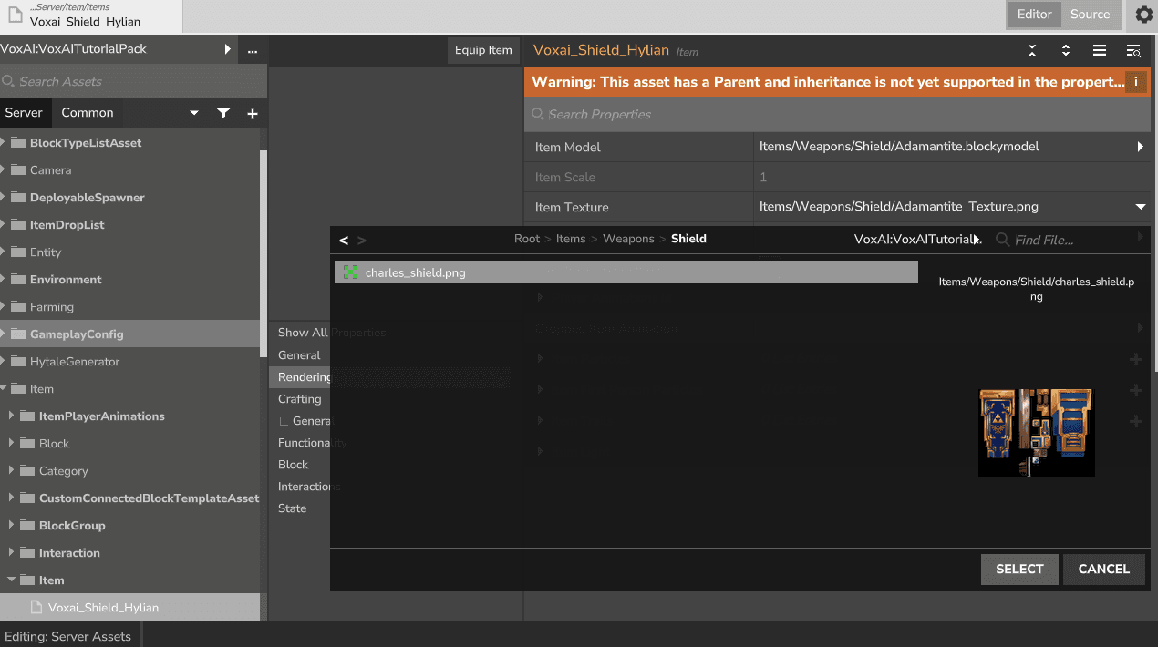Expand the Item Texture dropdown arrow

(1140, 207)
